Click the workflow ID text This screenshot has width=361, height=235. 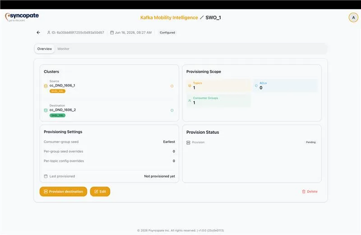click(x=78, y=33)
